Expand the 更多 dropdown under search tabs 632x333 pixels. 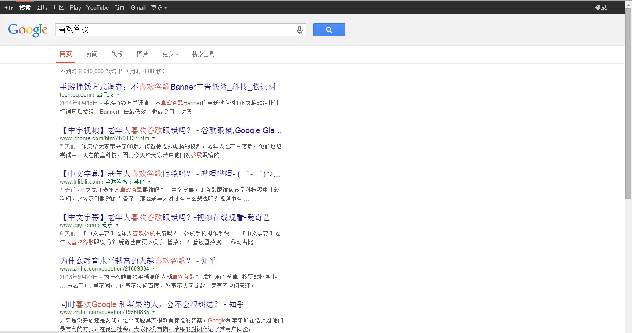pos(170,54)
